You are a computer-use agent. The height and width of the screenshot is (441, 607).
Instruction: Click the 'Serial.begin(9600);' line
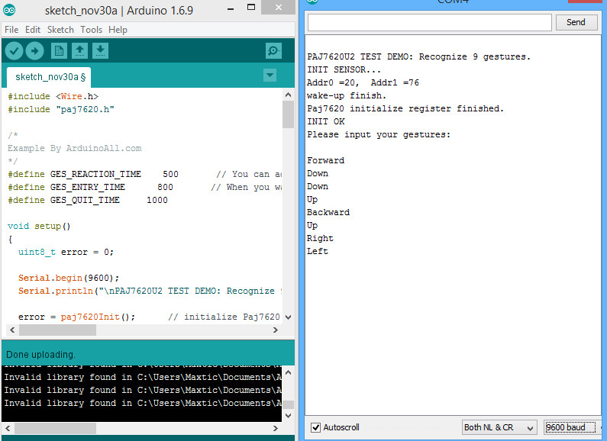pyautogui.click(x=69, y=278)
